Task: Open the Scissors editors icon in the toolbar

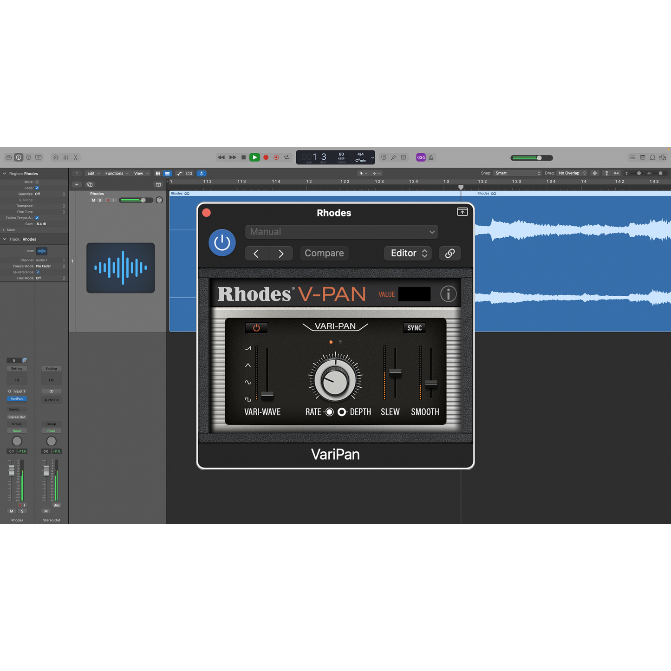Action: click(76, 157)
